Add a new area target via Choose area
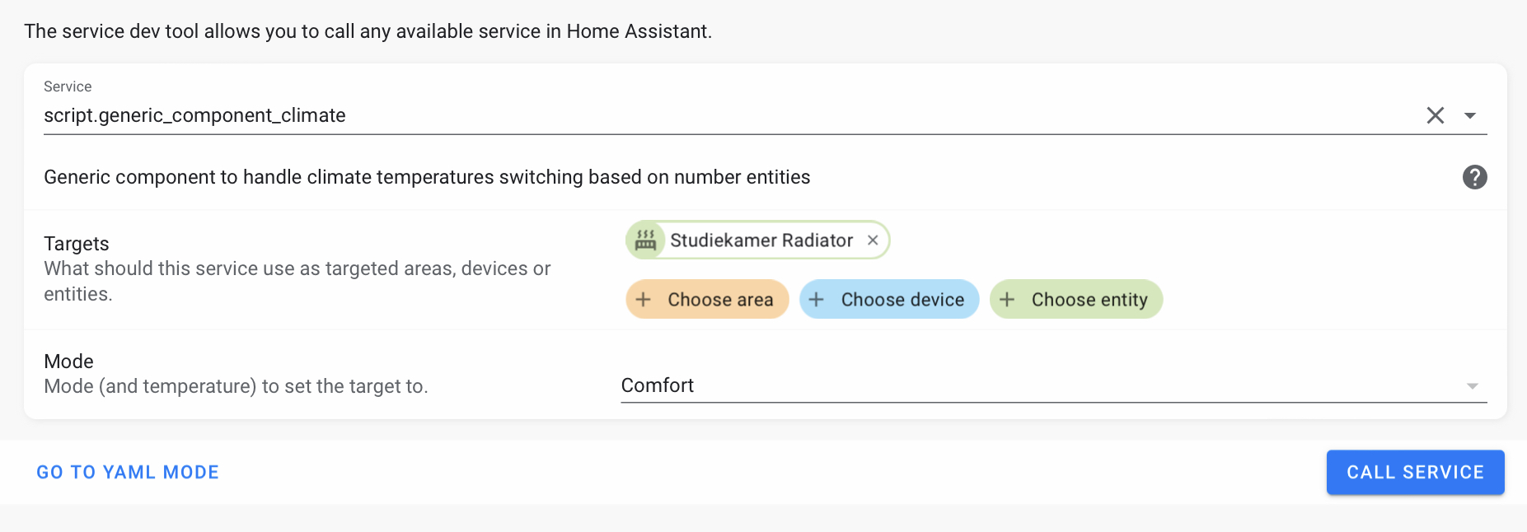Viewport: 1527px width, 532px height. [706, 299]
